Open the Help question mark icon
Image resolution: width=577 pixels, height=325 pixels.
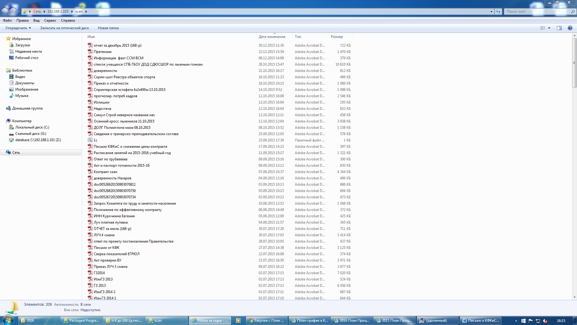[570, 28]
